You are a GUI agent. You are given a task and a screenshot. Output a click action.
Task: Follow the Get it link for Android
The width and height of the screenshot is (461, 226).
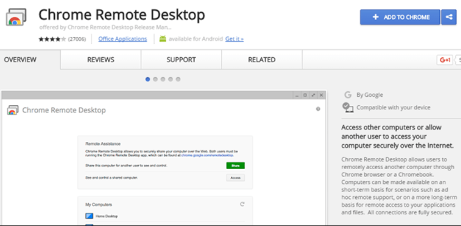pos(234,39)
